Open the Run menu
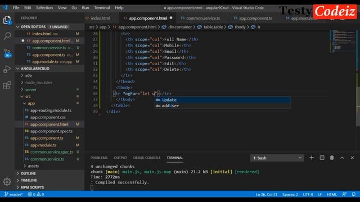360x202 pixels. tap(85, 7)
